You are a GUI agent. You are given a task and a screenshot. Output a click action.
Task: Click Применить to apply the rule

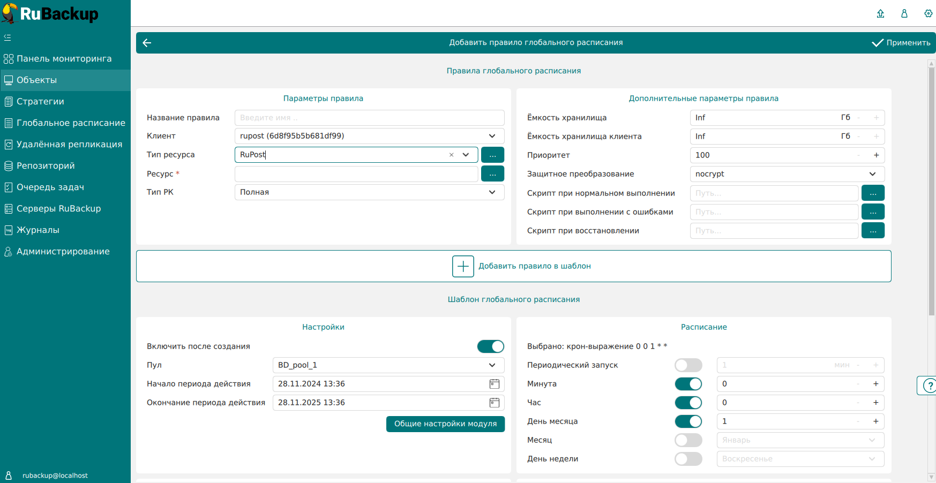901,43
